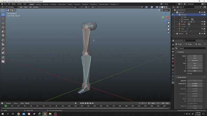Select the Bone Size tool
This screenshot has height=116, width=207.
click(x=3, y=53)
